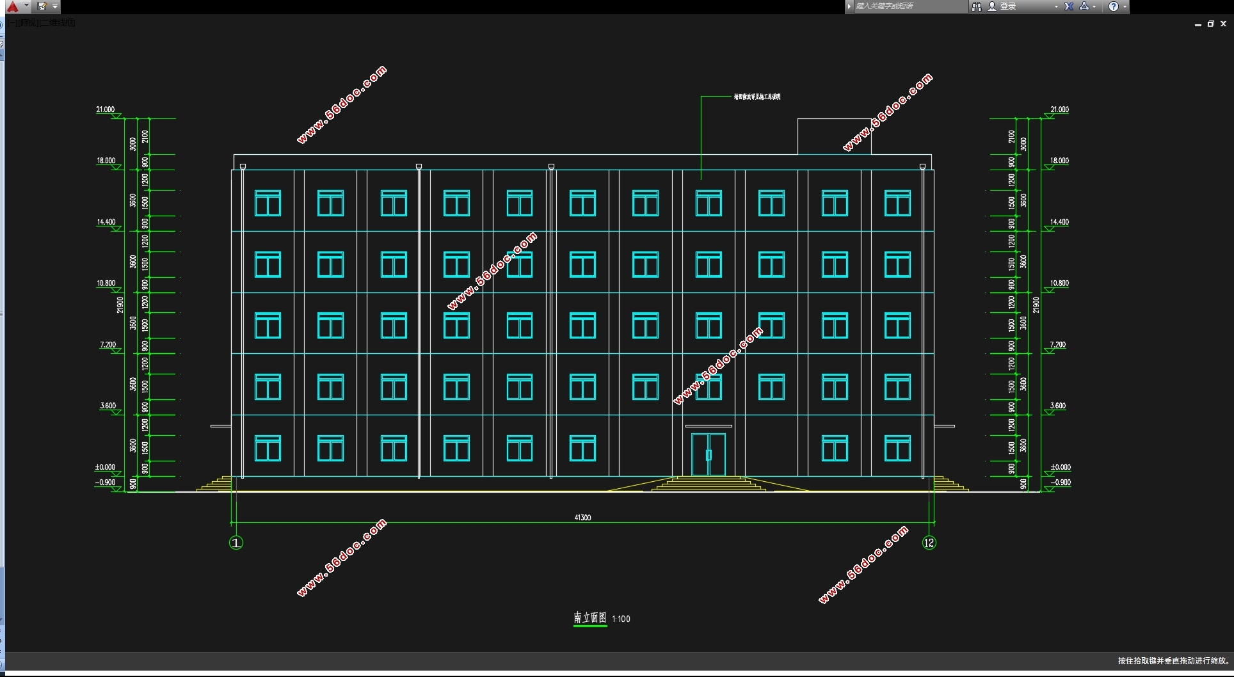Image resolution: width=1234 pixels, height=677 pixels.
Task: Open Autodesk Exchange via the X icon
Action: click(x=1069, y=6)
